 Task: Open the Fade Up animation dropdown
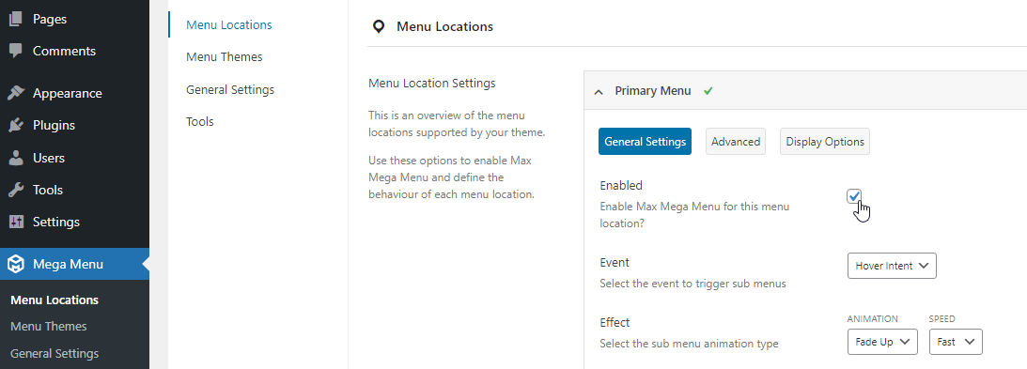tap(882, 342)
